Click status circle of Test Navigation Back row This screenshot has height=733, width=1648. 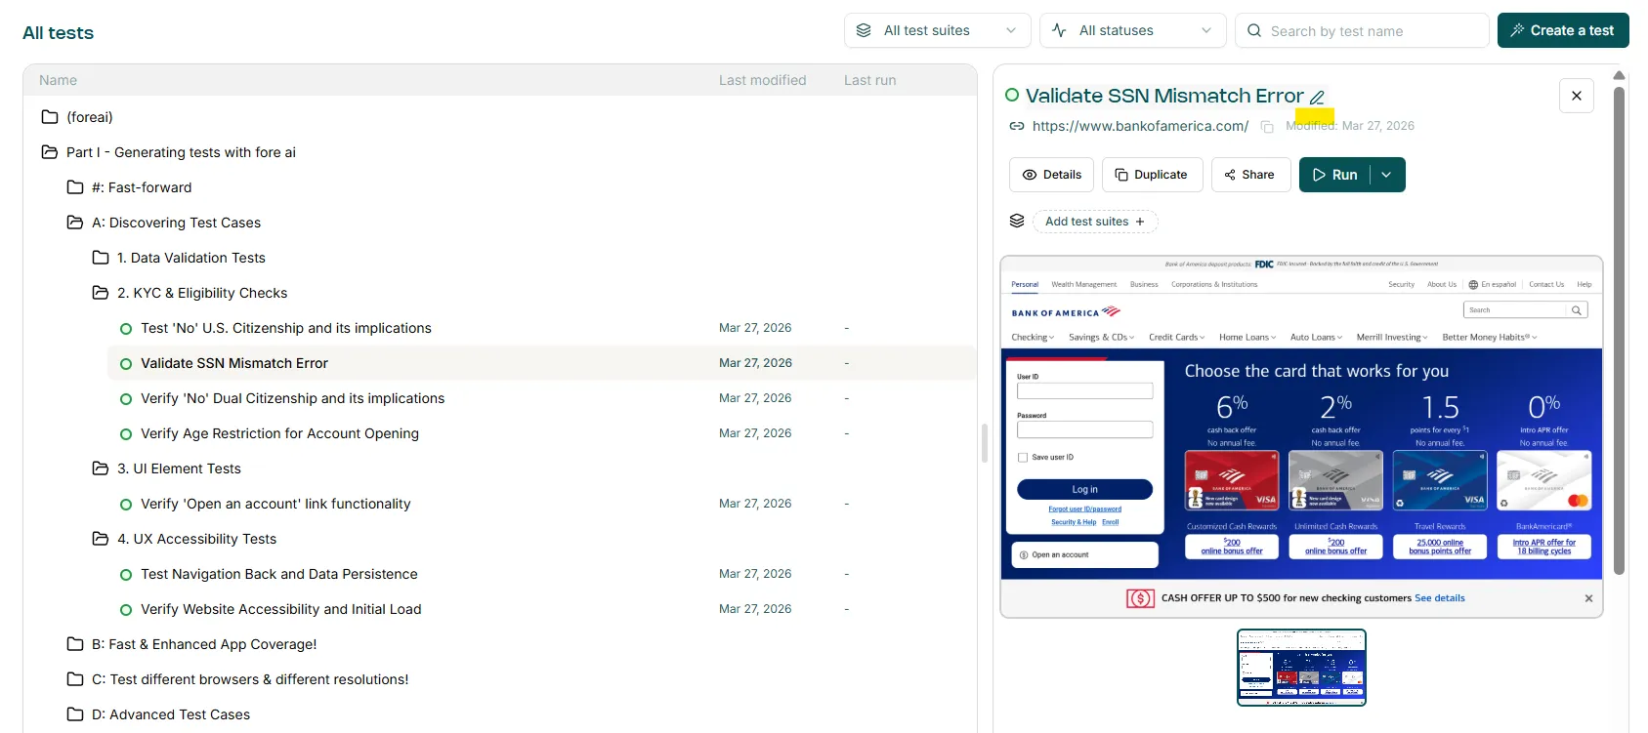(x=126, y=575)
